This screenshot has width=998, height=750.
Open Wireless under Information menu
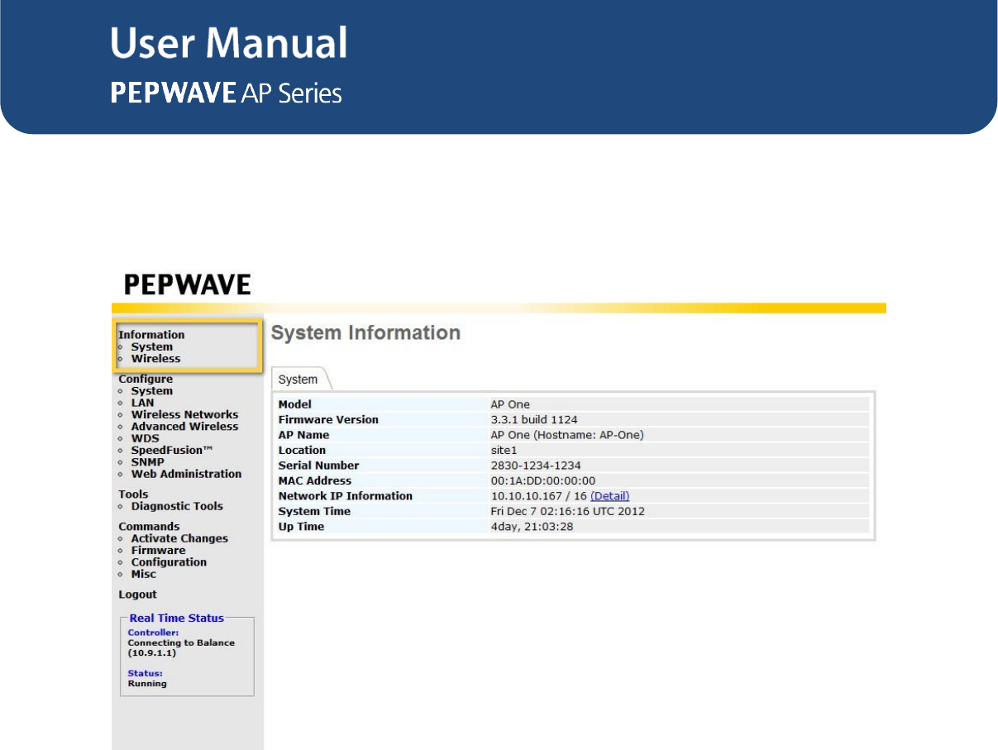[x=155, y=359]
